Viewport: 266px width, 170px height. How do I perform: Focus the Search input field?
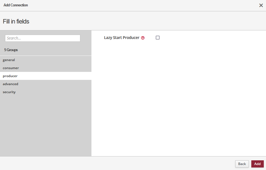pyautogui.click(x=43, y=38)
